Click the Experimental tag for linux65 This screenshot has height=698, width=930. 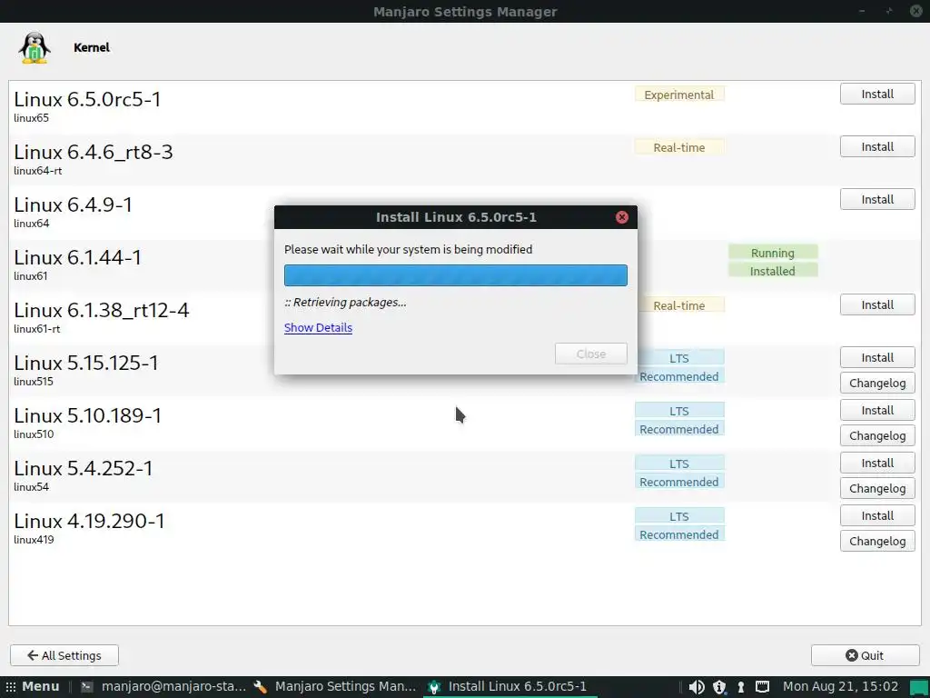click(679, 95)
